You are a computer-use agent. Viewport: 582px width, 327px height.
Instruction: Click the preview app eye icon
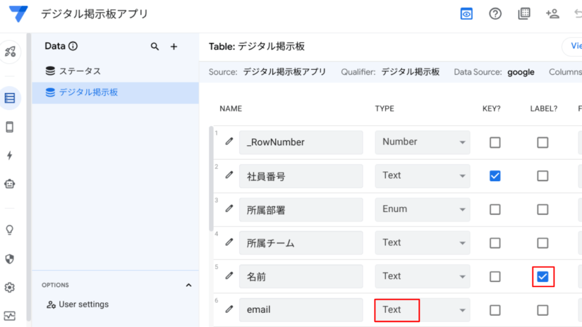(467, 14)
